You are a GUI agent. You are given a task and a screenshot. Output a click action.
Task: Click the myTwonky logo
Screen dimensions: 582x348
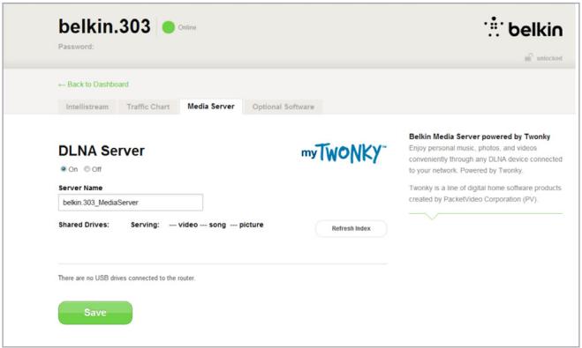(x=344, y=153)
